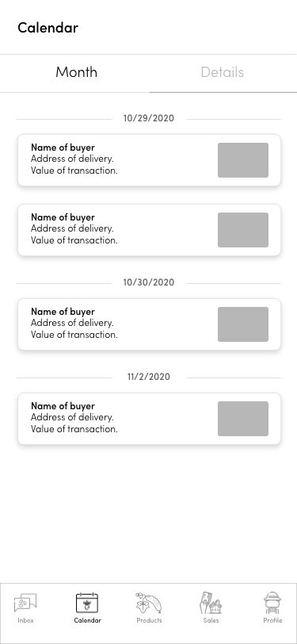The height and width of the screenshot is (644, 297).
Task: Go to Sales using the basket icon
Action: click(x=211, y=603)
